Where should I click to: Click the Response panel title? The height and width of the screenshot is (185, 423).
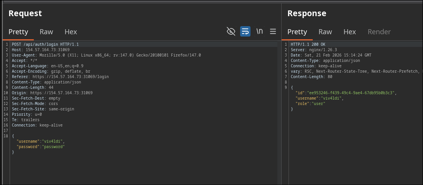pos(307,13)
